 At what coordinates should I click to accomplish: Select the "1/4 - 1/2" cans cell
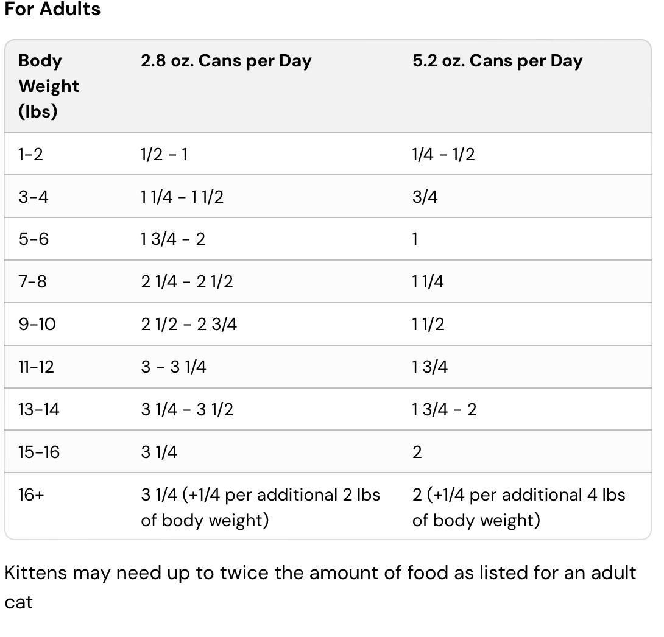click(443, 154)
